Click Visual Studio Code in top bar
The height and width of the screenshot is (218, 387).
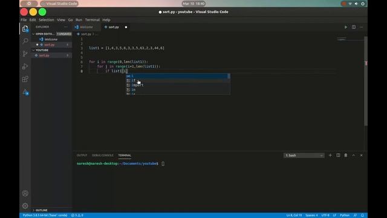(59, 4)
